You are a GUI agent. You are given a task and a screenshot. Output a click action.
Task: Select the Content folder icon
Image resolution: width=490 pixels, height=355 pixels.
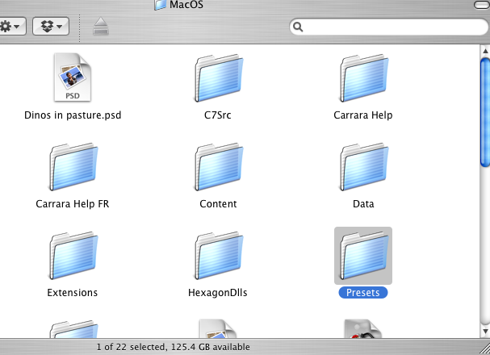click(x=219, y=167)
